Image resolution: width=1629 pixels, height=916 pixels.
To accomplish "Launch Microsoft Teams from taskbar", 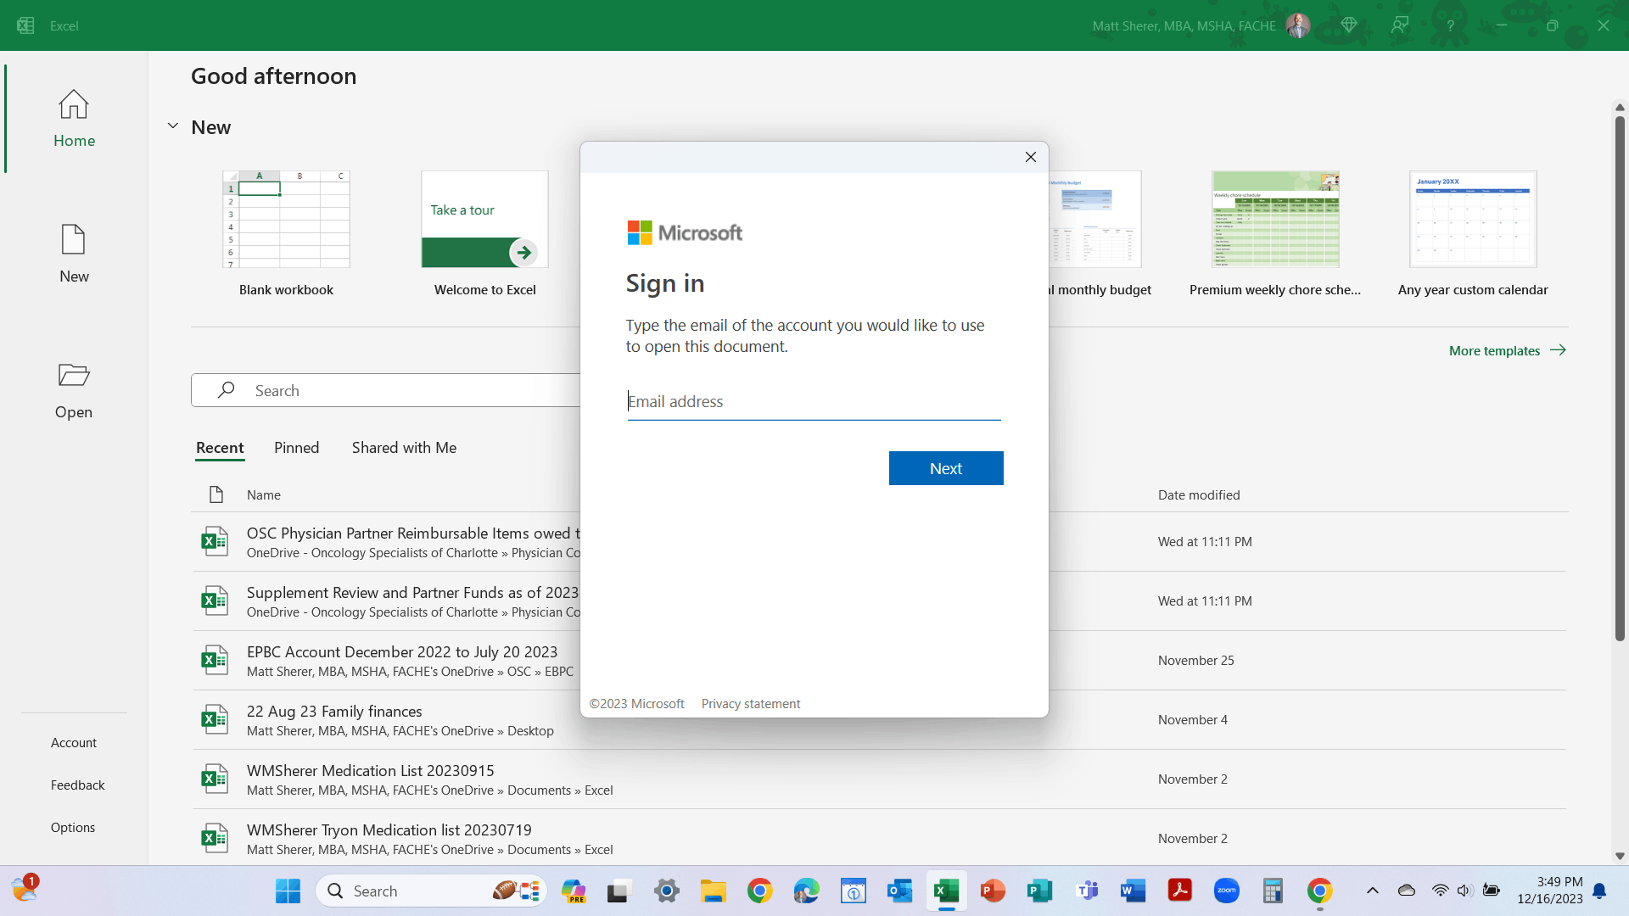I will pyautogui.click(x=1087, y=891).
